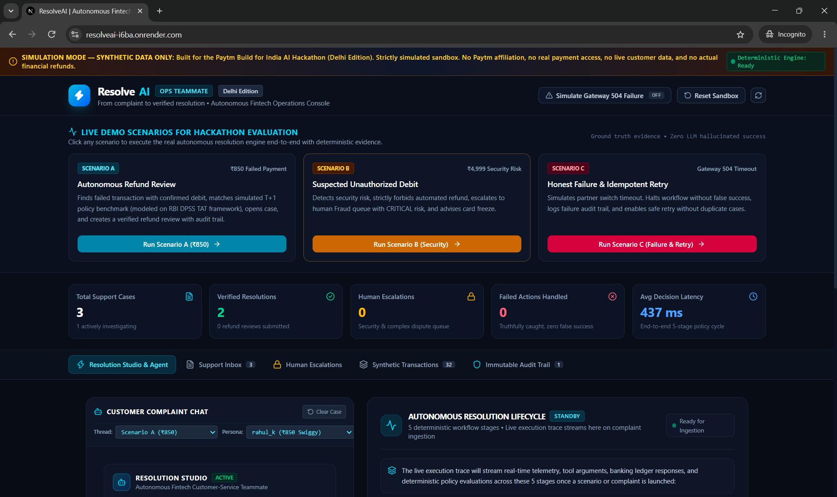Click Clear Case button
Screen dimensions: 837x497
324,412
